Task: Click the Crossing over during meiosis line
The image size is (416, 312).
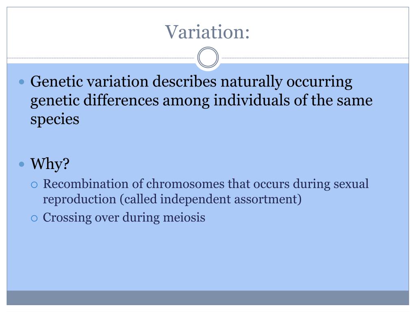Action: (124, 217)
